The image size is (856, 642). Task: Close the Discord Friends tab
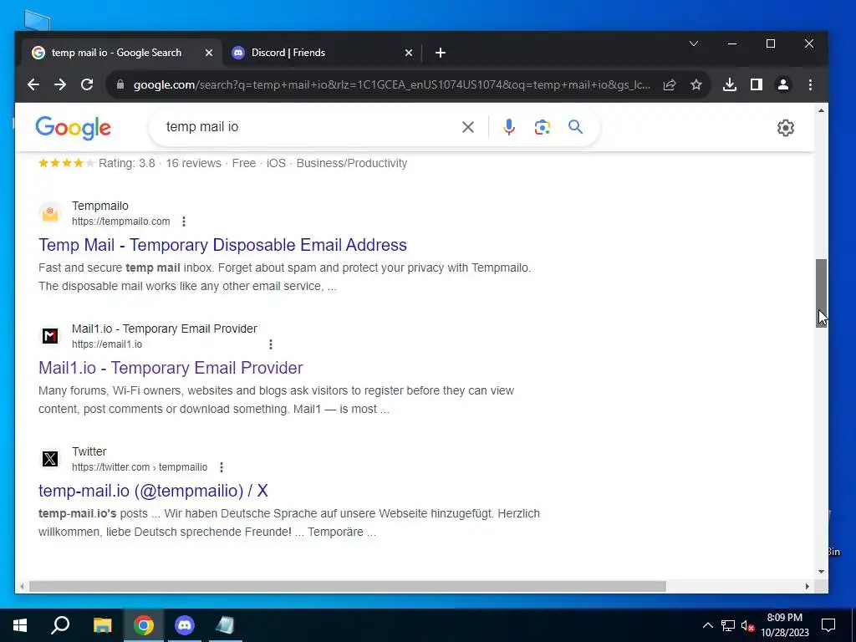[408, 53]
